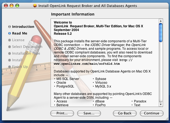Click the 'Betrieve' list entry
Screen dimensions: 170x123
pos(62,105)
